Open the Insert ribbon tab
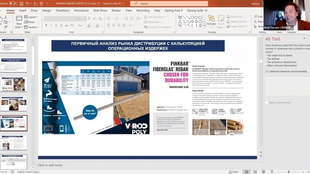 [23, 11]
